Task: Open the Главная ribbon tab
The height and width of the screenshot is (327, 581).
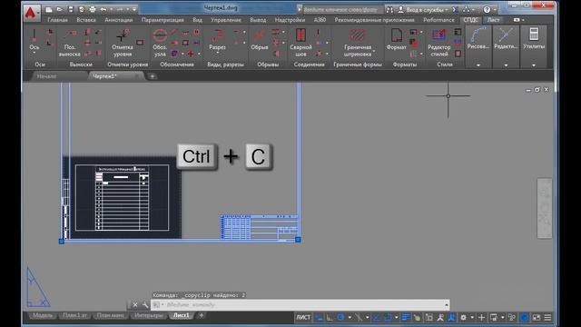Action: click(x=57, y=20)
